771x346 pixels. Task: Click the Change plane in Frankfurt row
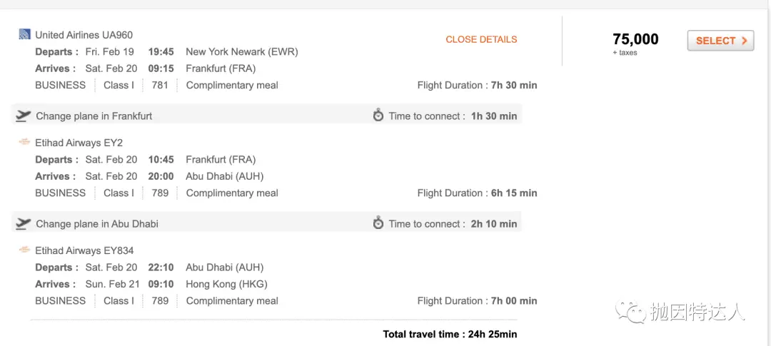[266, 116]
